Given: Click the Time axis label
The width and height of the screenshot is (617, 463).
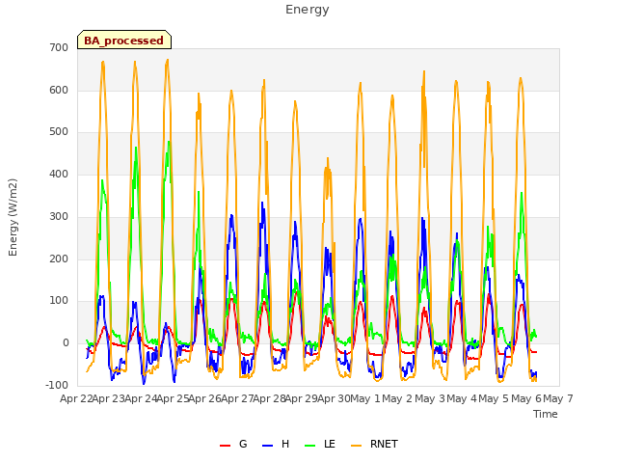Looking at the screenshot, I should (546, 414).
